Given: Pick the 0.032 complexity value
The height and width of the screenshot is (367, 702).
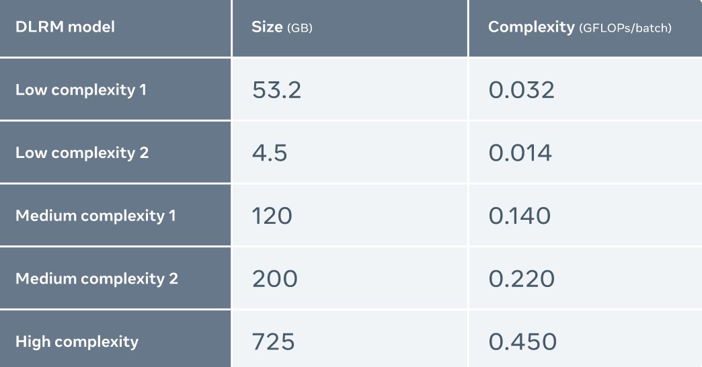Looking at the screenshot, I should tap(521, 90).
